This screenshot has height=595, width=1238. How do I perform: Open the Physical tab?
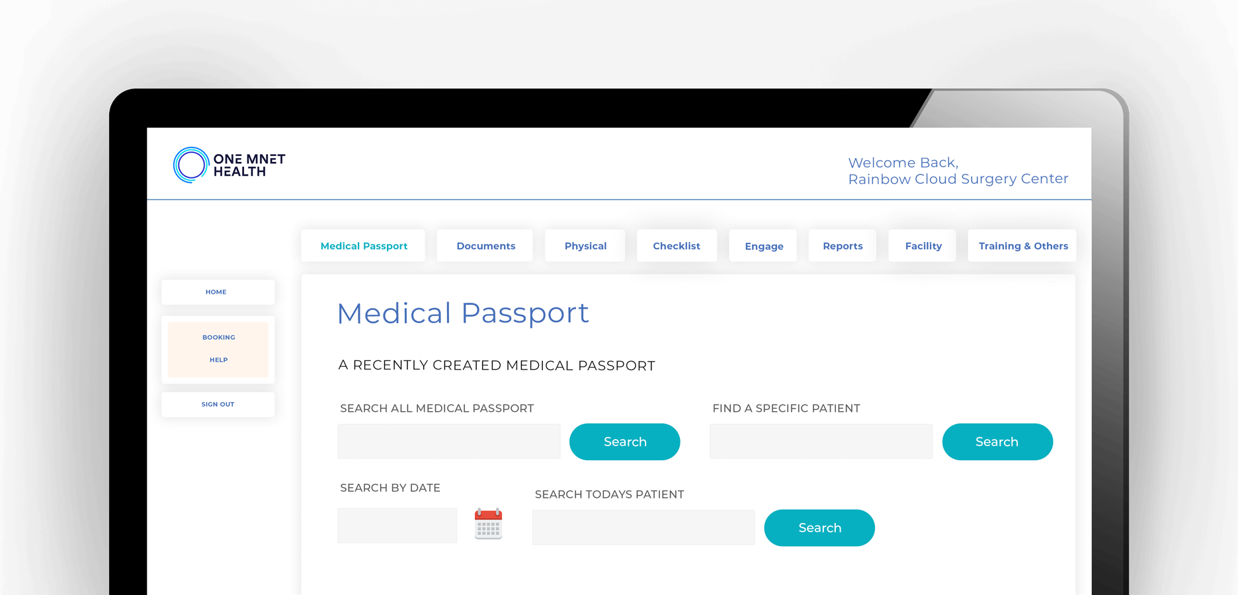585,245
